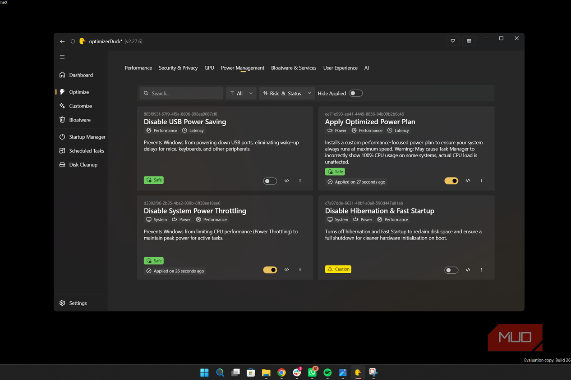View code icon for Apply Optimized Power Plan
Image resolution: width=571 pixels, height=380 pixels.
pos(468,181)
